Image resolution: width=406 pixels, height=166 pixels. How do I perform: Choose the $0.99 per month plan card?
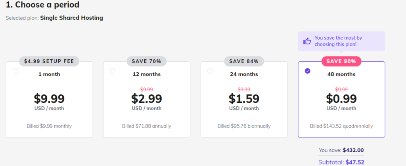[x=341, y=99]
